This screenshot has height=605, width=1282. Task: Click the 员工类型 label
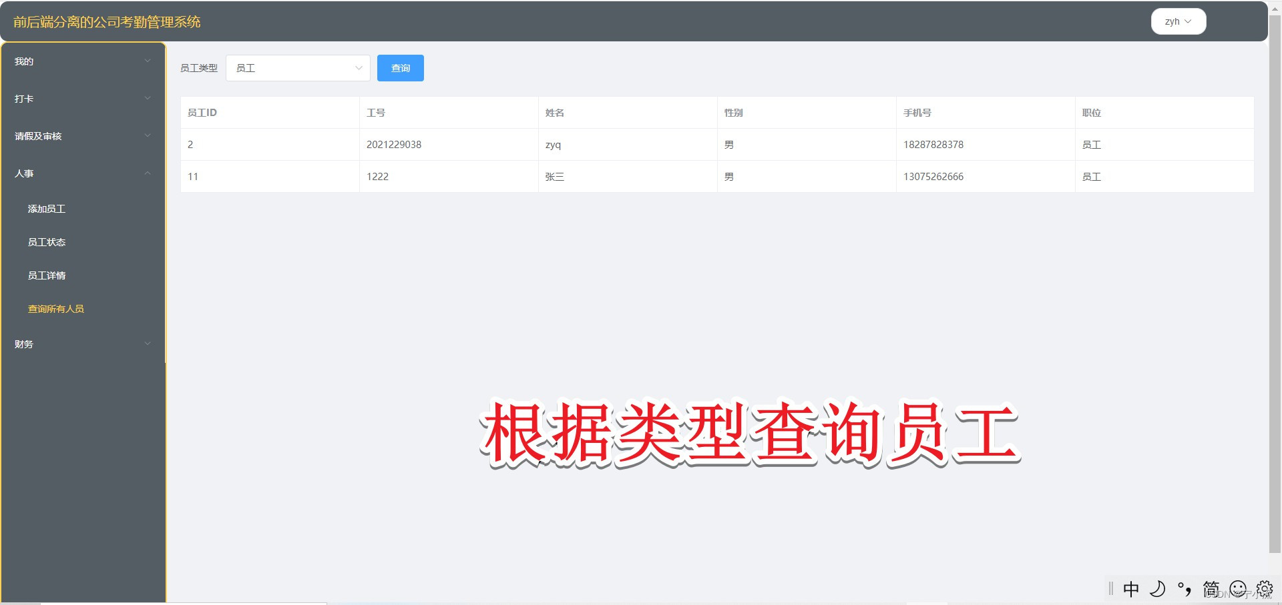click(x=199, y=68)
